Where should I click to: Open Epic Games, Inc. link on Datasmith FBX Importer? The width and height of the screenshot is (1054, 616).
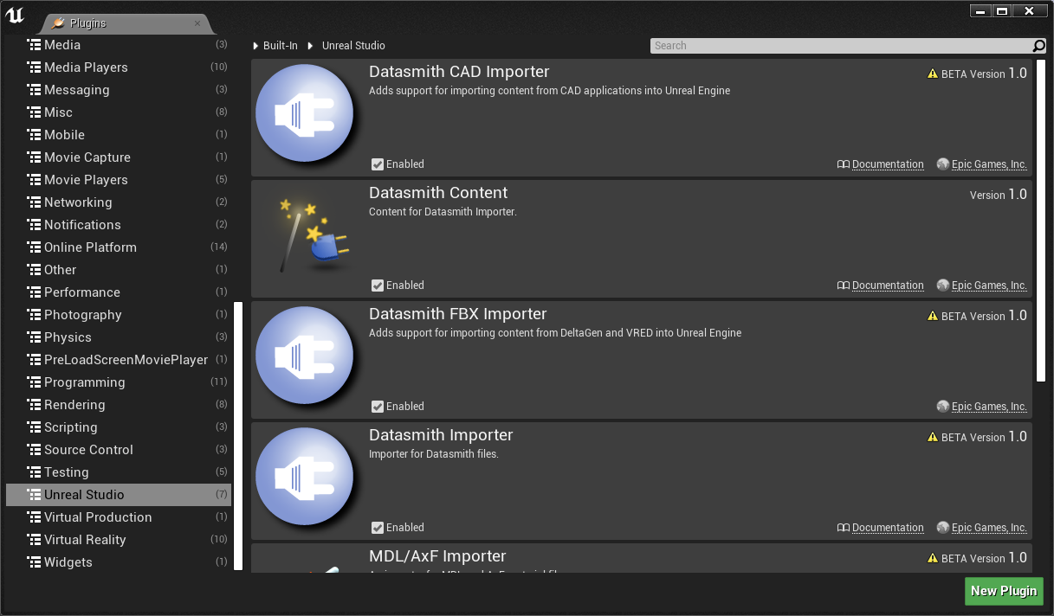tap(989, 407)
